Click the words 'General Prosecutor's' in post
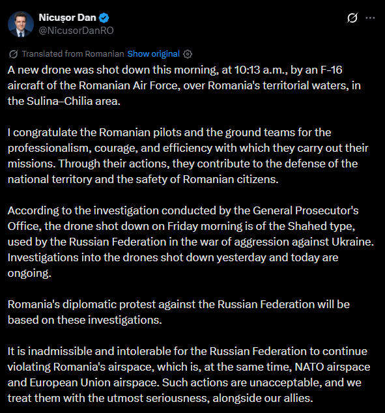 click(306, 210)
